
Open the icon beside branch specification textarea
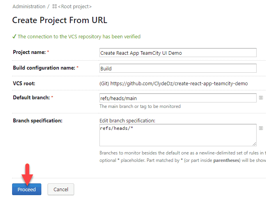pyautogui.click(x=261, y=128)
